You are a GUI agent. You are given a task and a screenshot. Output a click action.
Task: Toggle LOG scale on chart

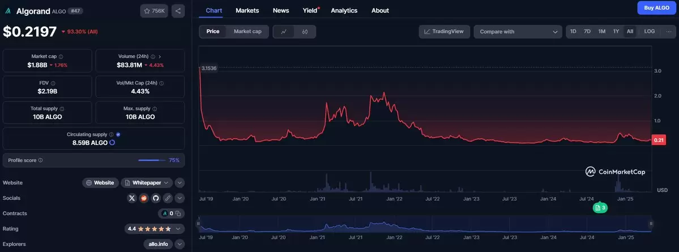pos(649,32)
